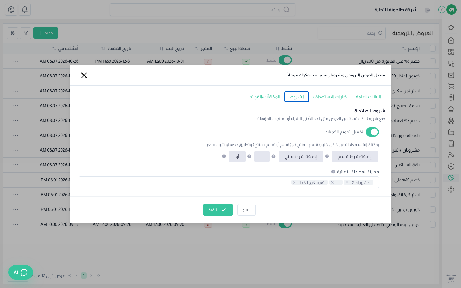Open the filter icon in promotions toolbar
The width and height of the screenshot is (461, 288).
point(26,33)
